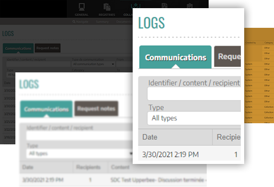
Task: Click the Navigate search icon in dark page
Action: pos(74,22)
